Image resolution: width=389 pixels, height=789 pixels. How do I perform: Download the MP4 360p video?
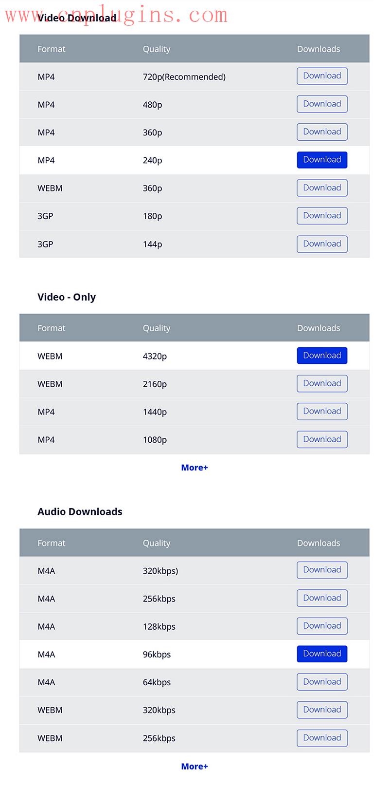tap(322, 132)
